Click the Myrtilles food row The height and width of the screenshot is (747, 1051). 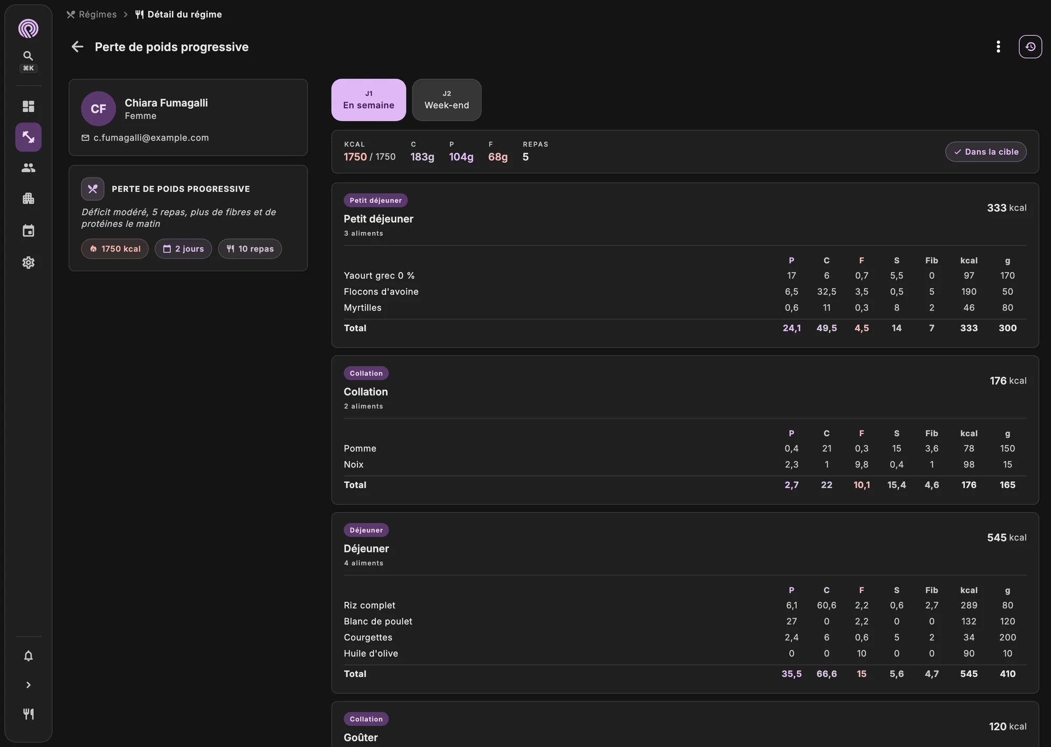pos(685,308)
